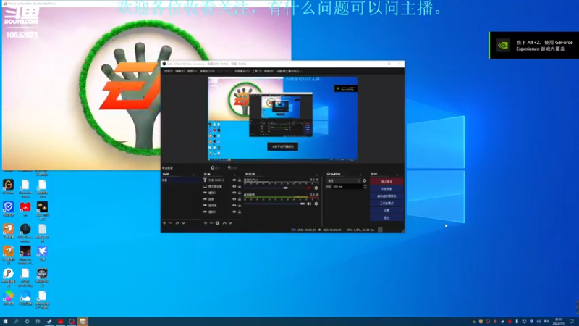Undock Audio Mixer panel via header icon

click(x=316, y=175)
